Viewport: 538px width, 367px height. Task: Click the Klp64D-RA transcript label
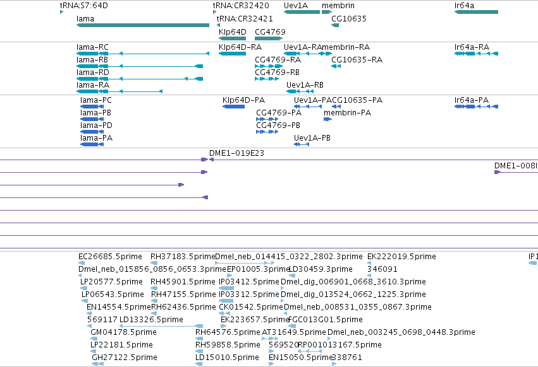coord(240,47)
